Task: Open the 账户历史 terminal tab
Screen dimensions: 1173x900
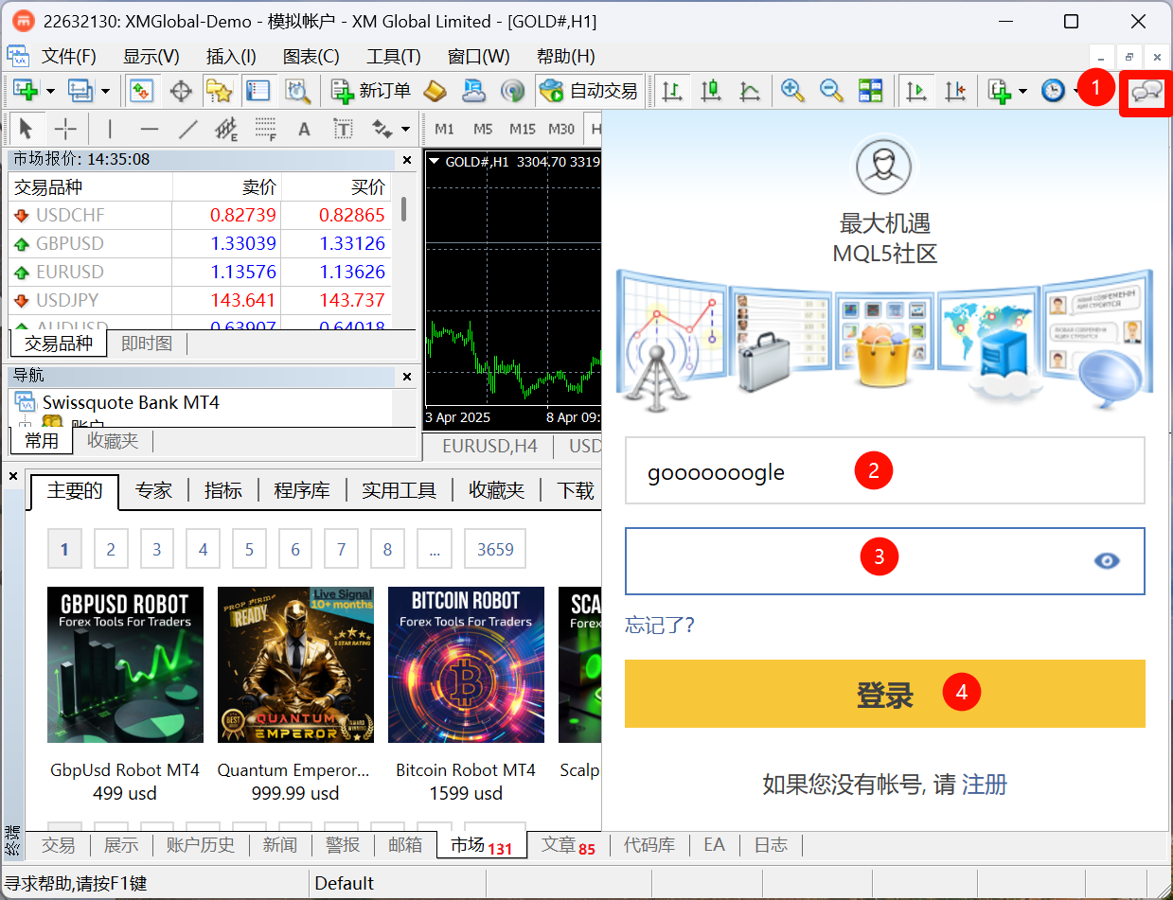Action: [x=200, y=845]
